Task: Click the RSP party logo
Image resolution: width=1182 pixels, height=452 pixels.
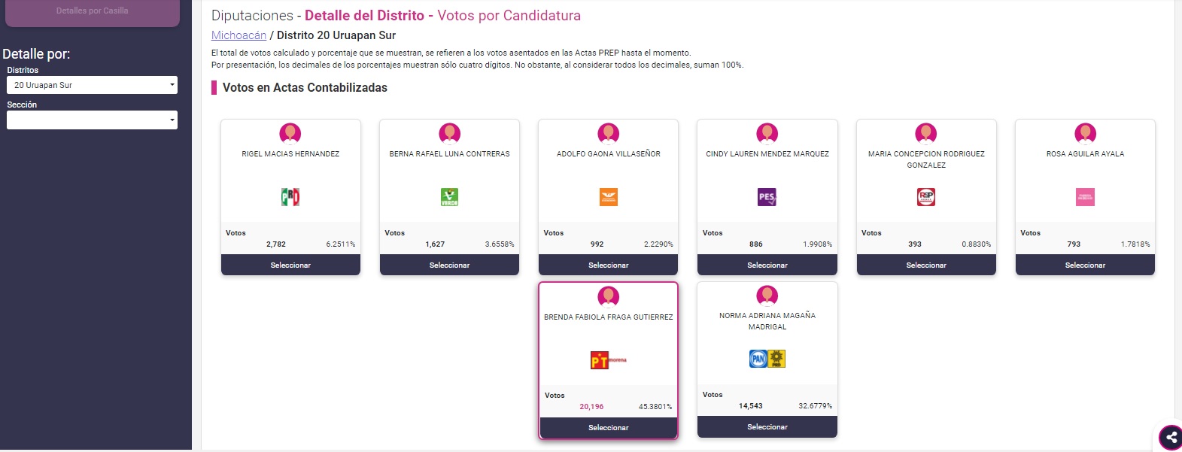Action: [926, 197]
